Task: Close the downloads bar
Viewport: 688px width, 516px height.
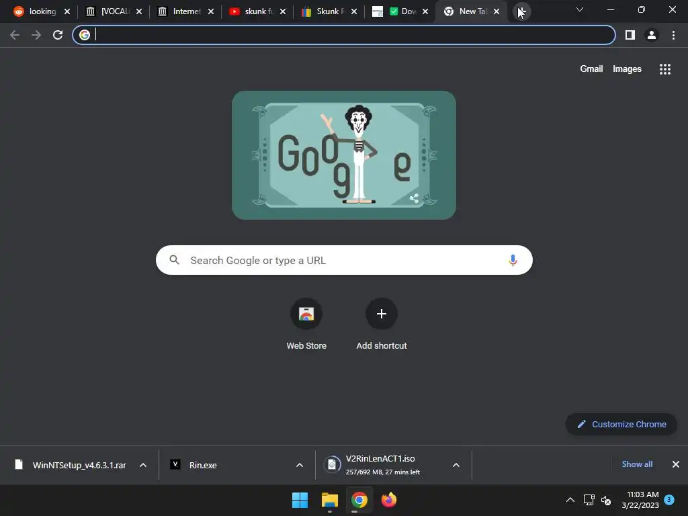Action: pos(676,464)
